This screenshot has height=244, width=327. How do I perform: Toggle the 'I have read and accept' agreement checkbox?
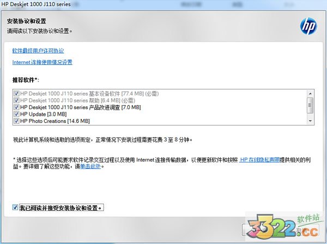pos(15,207)
